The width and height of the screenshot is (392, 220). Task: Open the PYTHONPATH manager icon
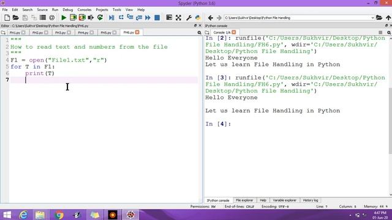pos(198,18)
